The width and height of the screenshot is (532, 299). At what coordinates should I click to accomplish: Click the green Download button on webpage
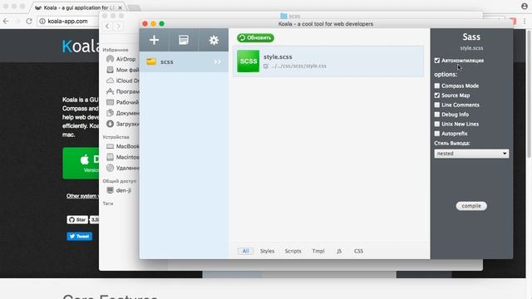[81, 163]
